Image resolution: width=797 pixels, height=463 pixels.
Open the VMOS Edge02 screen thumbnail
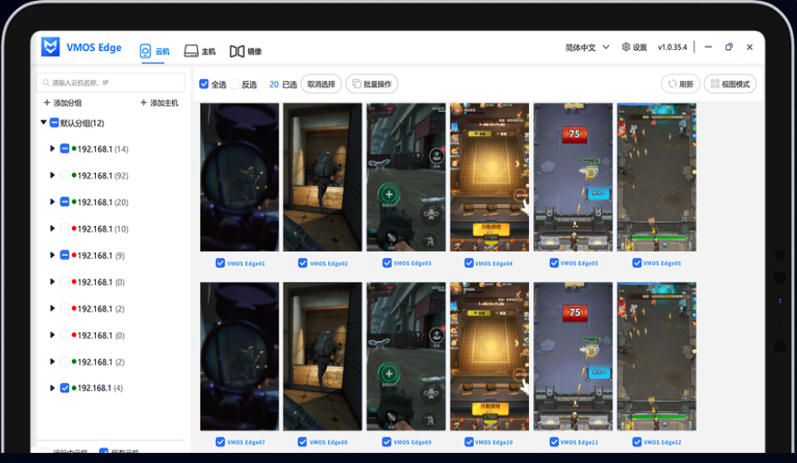[x=323, y=177]
